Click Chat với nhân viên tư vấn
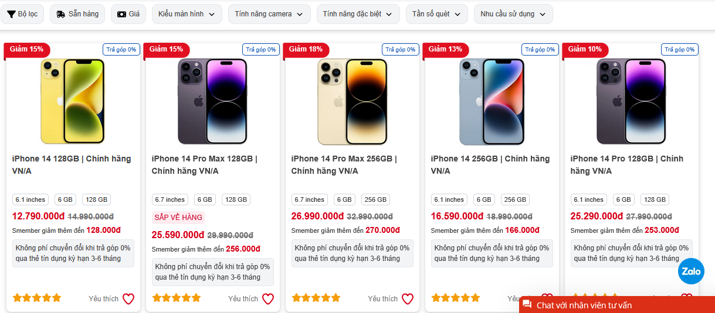Image resolution: width=715 pixels, height=313 pixels. [616, 305]
